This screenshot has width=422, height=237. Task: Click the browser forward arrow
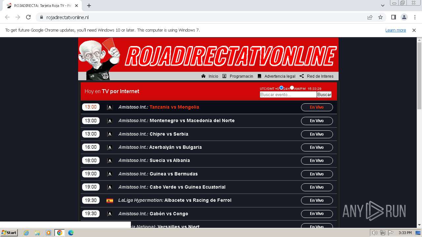click(x=18, y=17)
